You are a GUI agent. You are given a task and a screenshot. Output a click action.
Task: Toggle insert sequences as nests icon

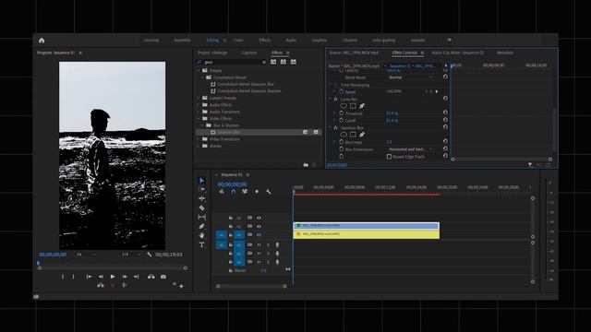tap(222, 192)
